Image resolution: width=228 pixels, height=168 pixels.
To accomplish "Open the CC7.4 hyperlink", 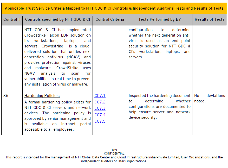I will click(100, 115).
